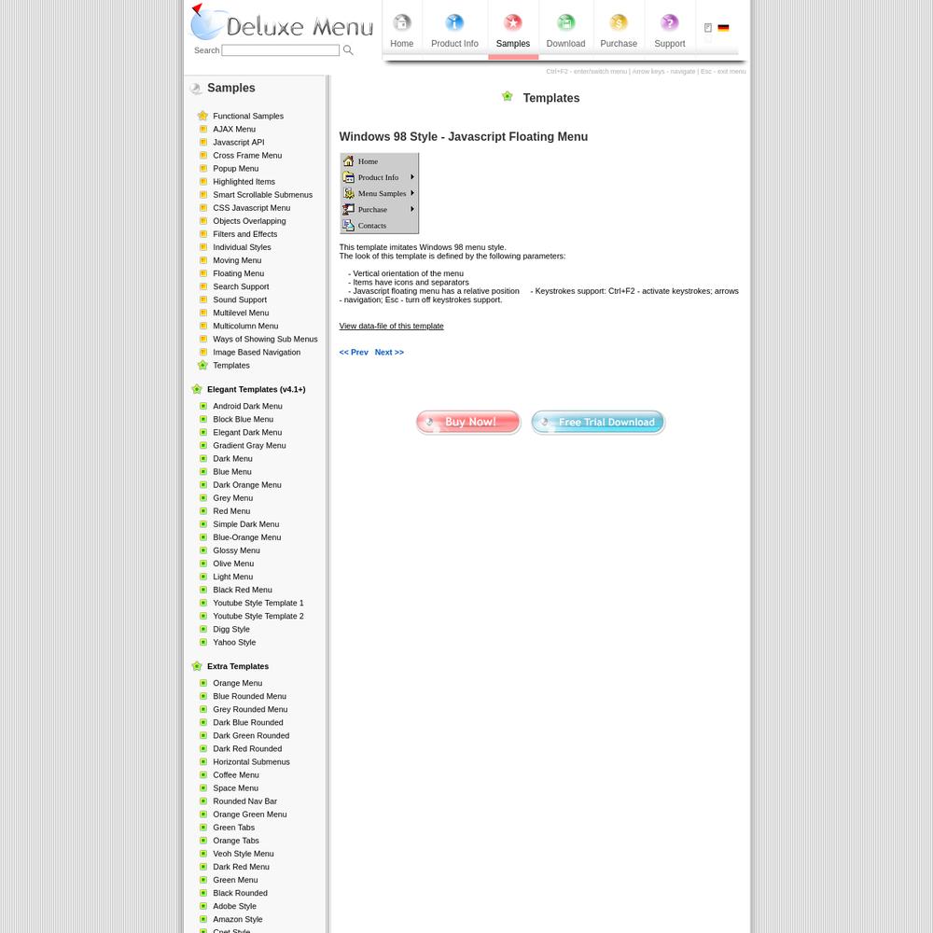This screenshot has height=933, width=933.
Task: Expand Purchase submenu arrow in sample menu
Action: click(x=411, y=209)
